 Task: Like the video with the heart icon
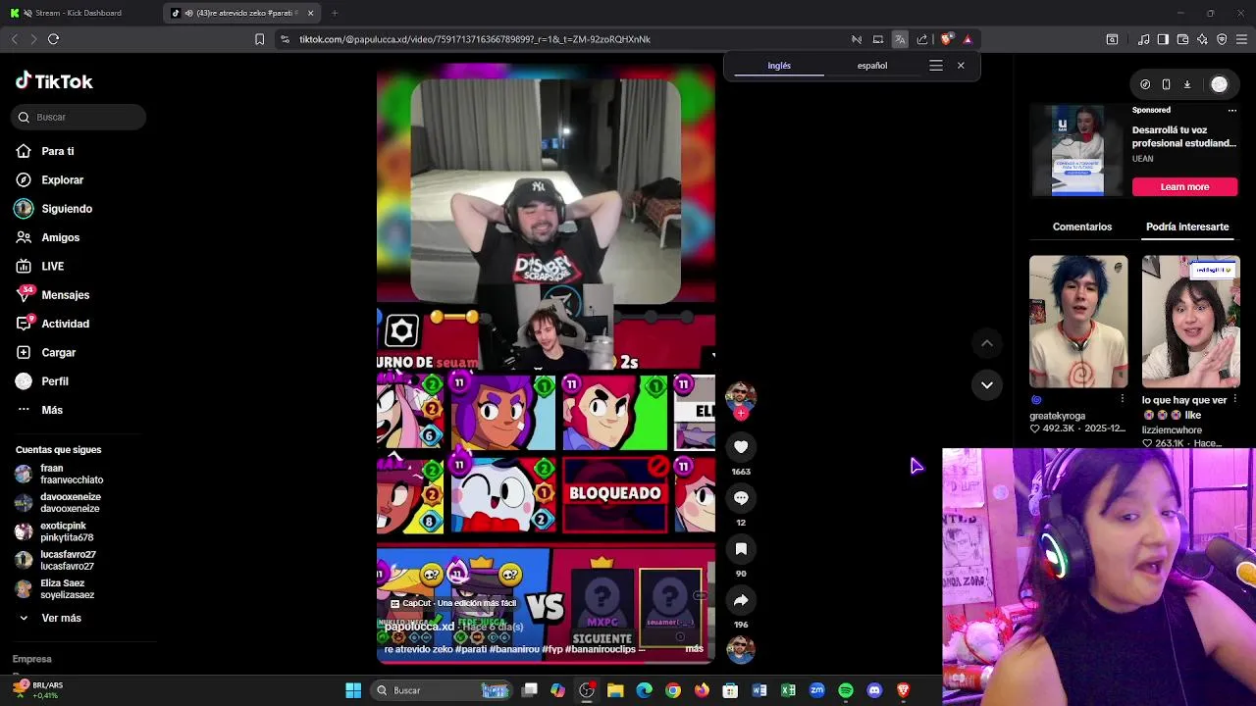[x=741, y=447]
